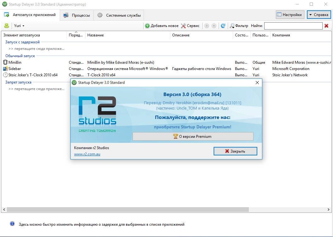The width and height of the screenshot is (333, 237).
Task: Click приобретите Startup Delayer Premium! text
Action: (192, 127)
